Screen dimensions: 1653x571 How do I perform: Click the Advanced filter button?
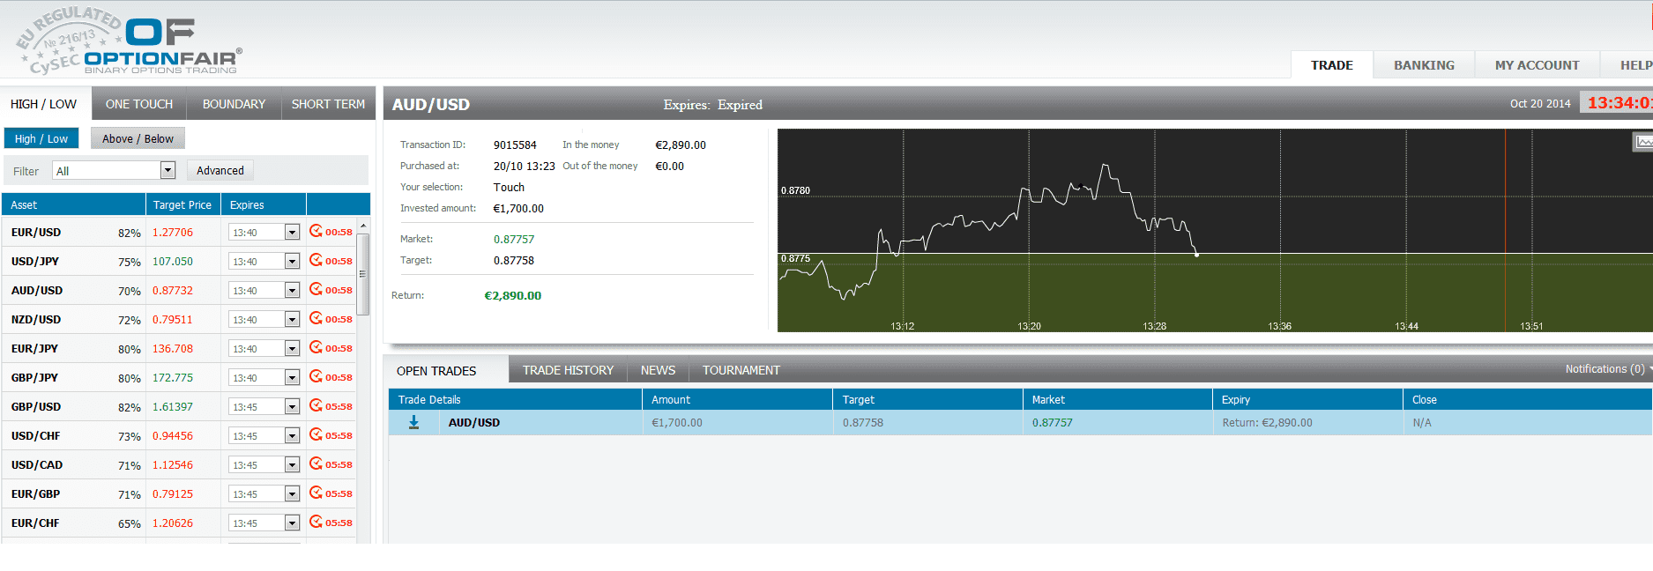click(220, 171)
